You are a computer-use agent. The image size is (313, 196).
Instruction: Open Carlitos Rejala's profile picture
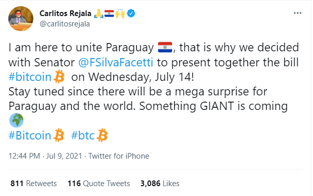(21, 19)
